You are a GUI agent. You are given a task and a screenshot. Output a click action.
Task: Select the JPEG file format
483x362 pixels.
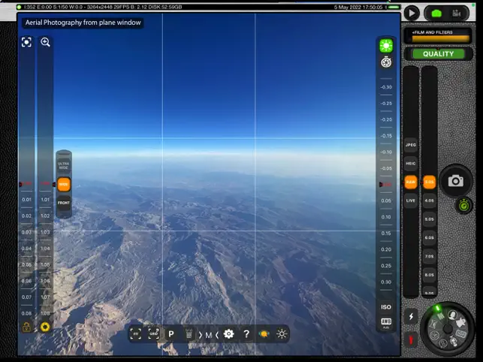[411, 144]
